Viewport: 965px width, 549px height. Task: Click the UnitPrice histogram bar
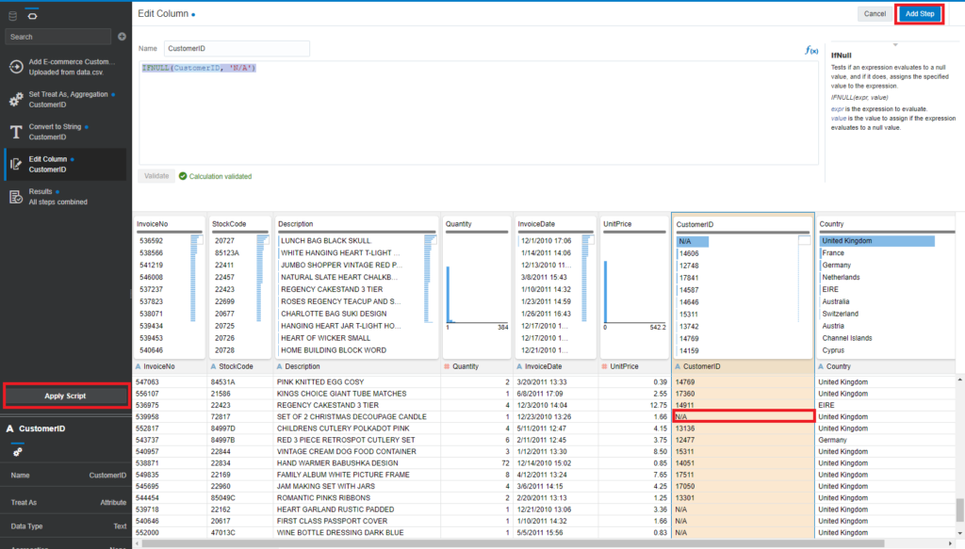click(606, 291)
